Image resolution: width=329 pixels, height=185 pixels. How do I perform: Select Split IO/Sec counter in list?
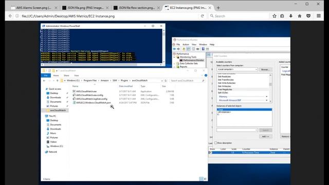pos(223,92)
